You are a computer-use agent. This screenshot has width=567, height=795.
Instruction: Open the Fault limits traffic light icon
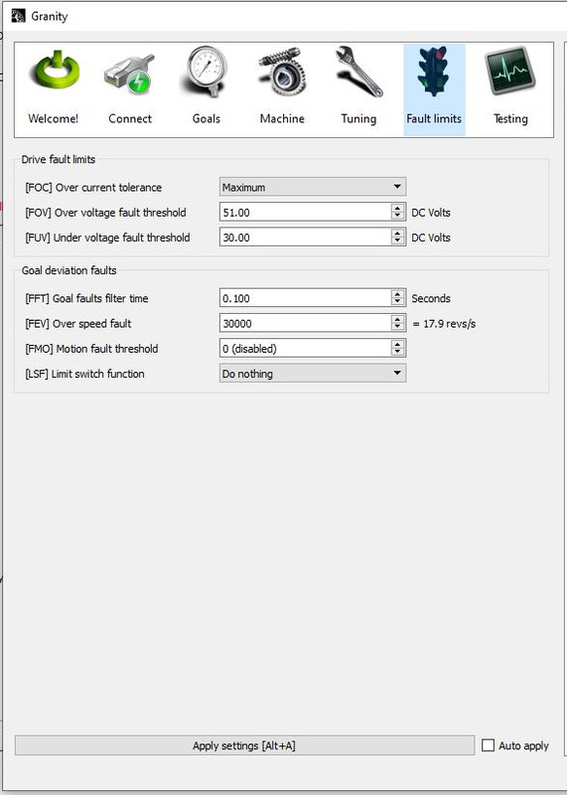(x=434, y=72)
